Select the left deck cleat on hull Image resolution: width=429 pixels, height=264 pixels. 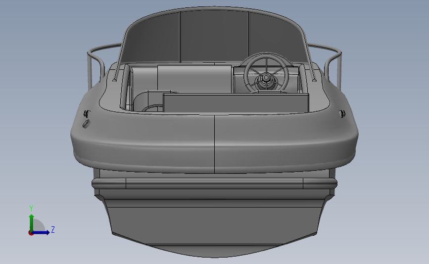coord(87,113)
